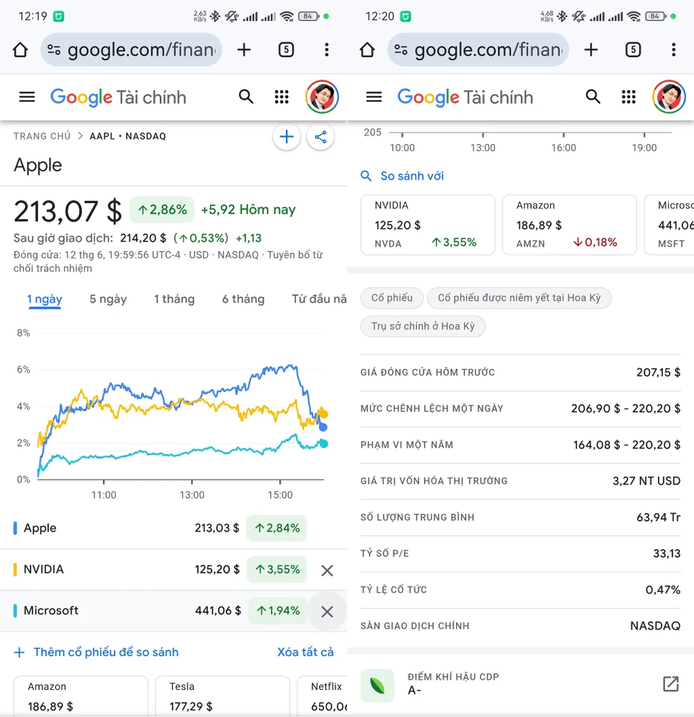The height and width of the screenshot is (717, 694).
Task: Open CDP climate score external link
Action: [x=670, y=684]
